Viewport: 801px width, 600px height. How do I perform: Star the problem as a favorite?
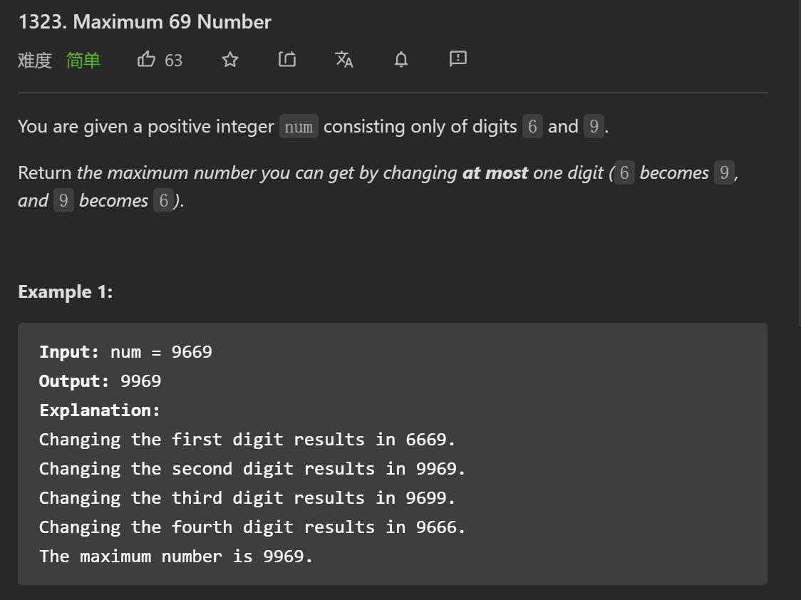click(x=229, y=60)
